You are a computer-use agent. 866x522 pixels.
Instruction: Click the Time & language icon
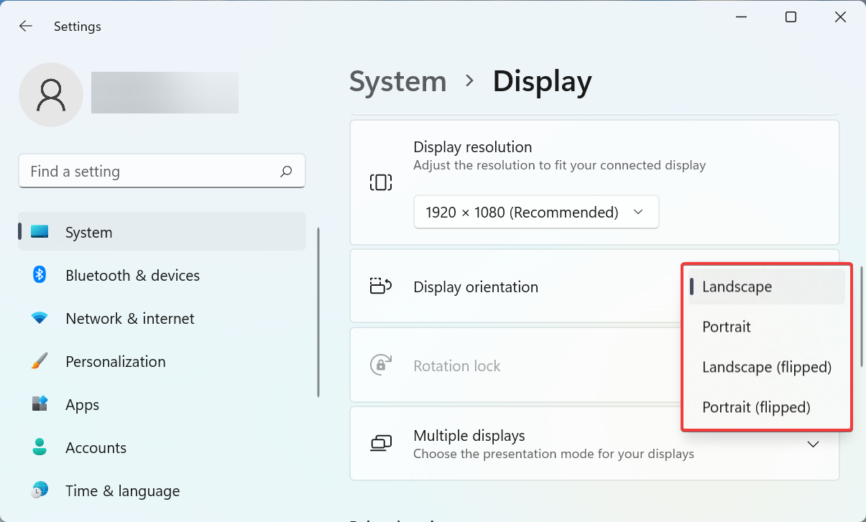pyautogui.click(x=40, y=490)
